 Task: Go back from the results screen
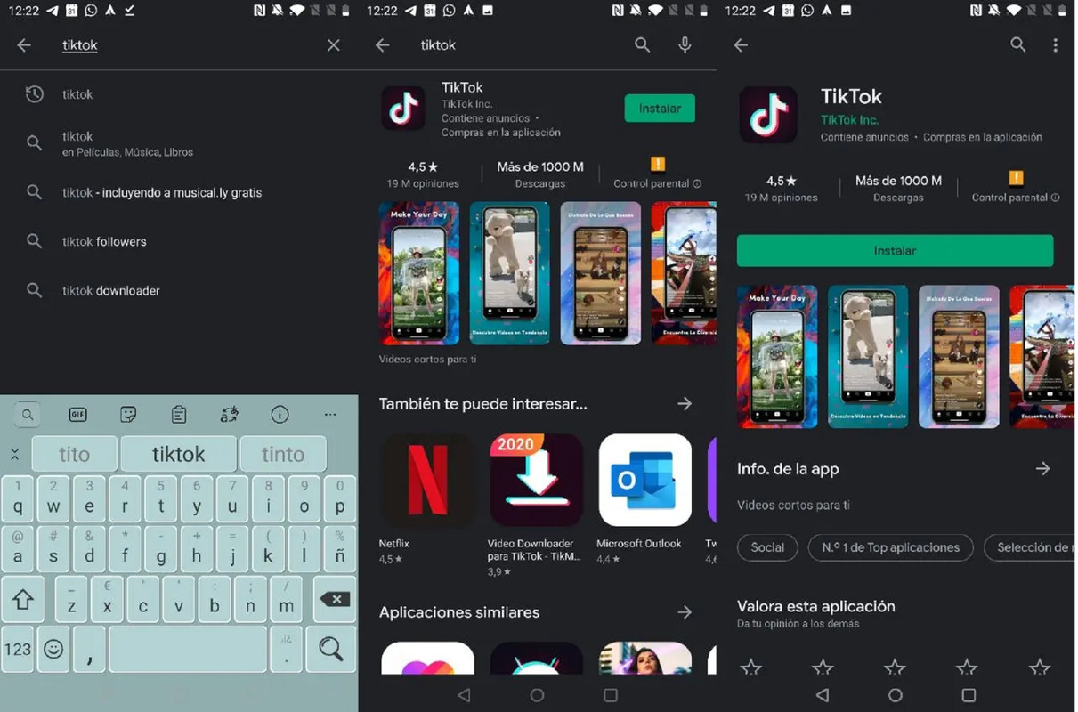point(383,45)
